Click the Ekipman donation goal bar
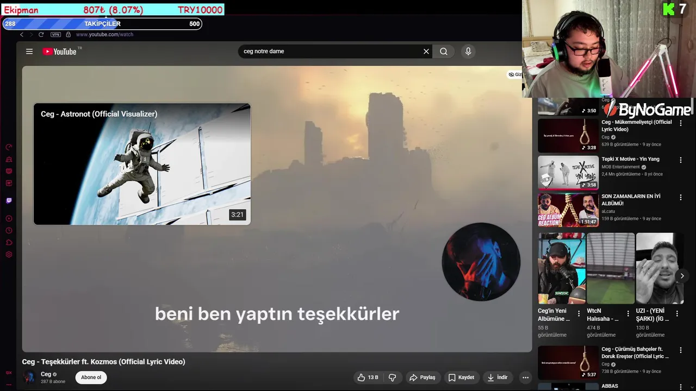The width and height of the screenshot is (696, 391). [113, 10]
